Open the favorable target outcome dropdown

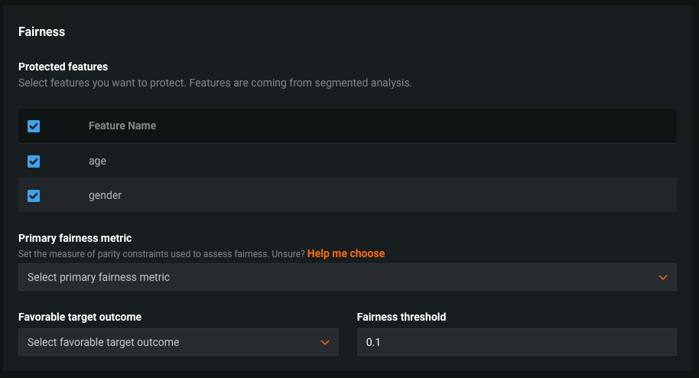click(168, 342)
